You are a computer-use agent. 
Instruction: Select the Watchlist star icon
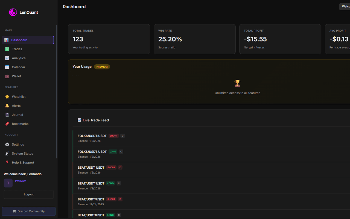click(6, 96)
